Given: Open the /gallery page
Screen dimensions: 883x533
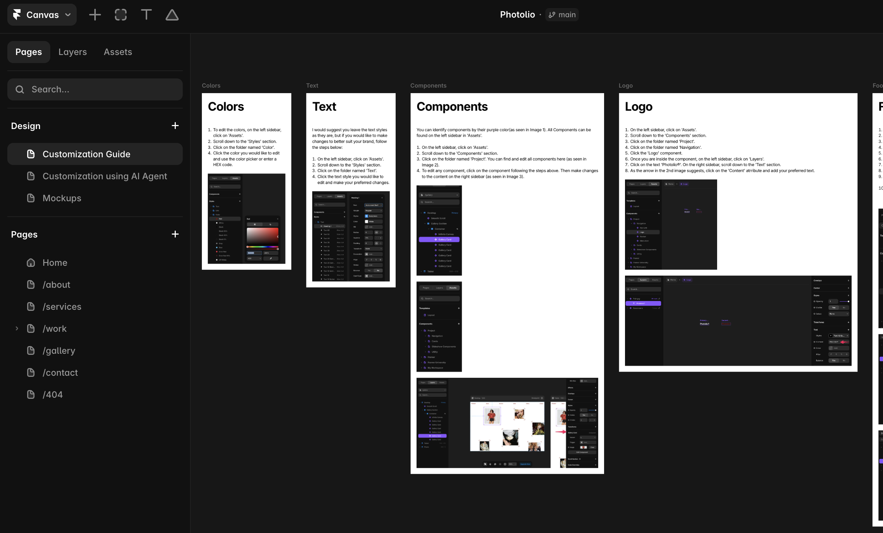Looking at the screenshot, I should [x=95, y=350].
